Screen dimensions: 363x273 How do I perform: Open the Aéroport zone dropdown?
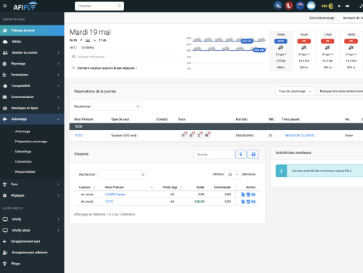(351, 18)
